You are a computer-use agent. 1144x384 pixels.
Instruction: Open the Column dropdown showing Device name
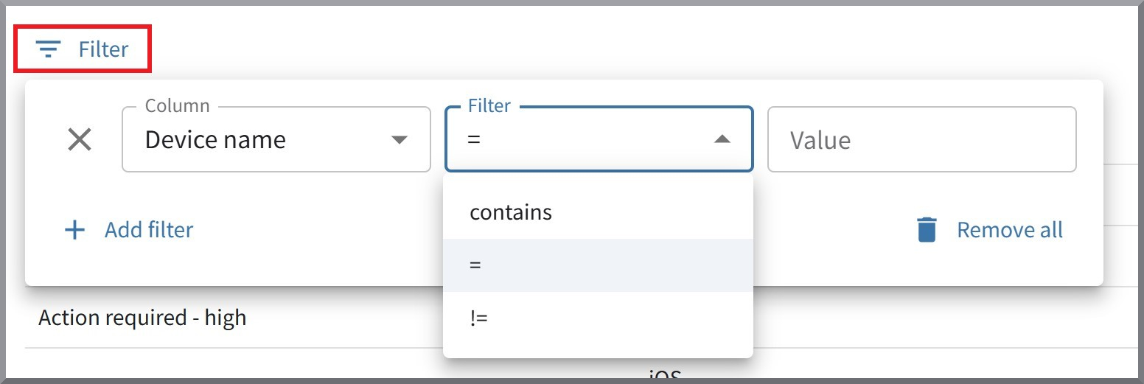coord(276,139)
